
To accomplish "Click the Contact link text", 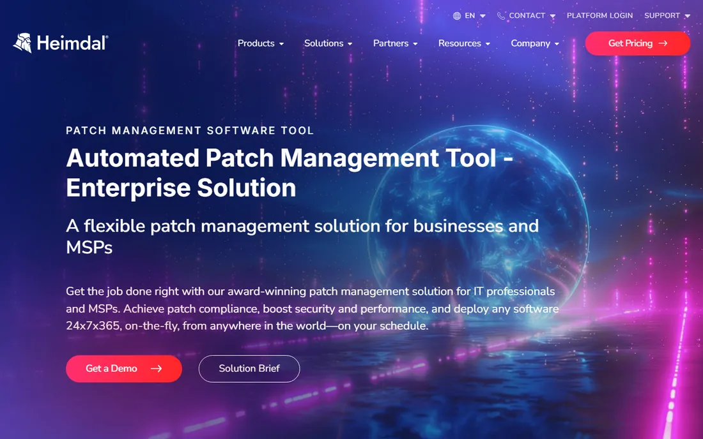I will (x=527, y=16).
